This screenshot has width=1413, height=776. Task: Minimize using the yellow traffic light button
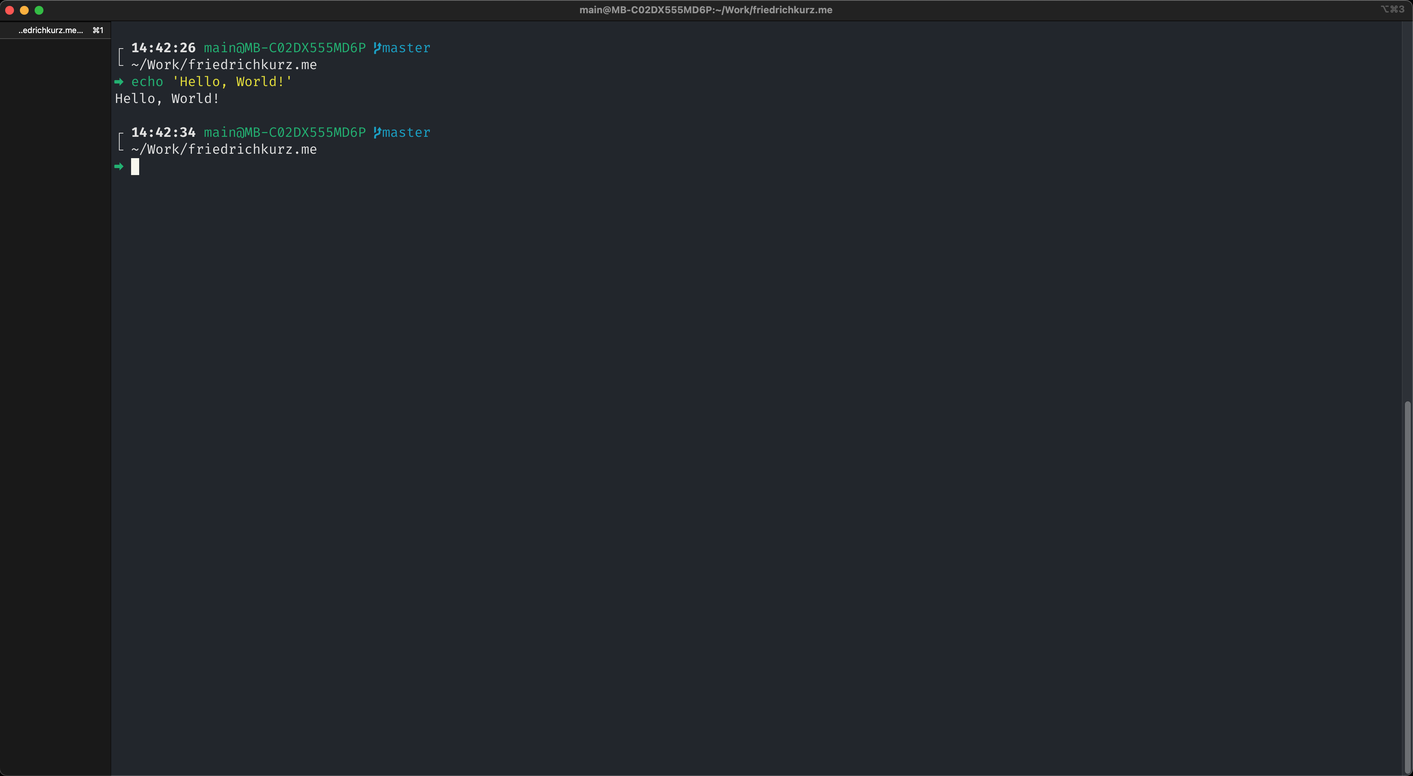24,10
